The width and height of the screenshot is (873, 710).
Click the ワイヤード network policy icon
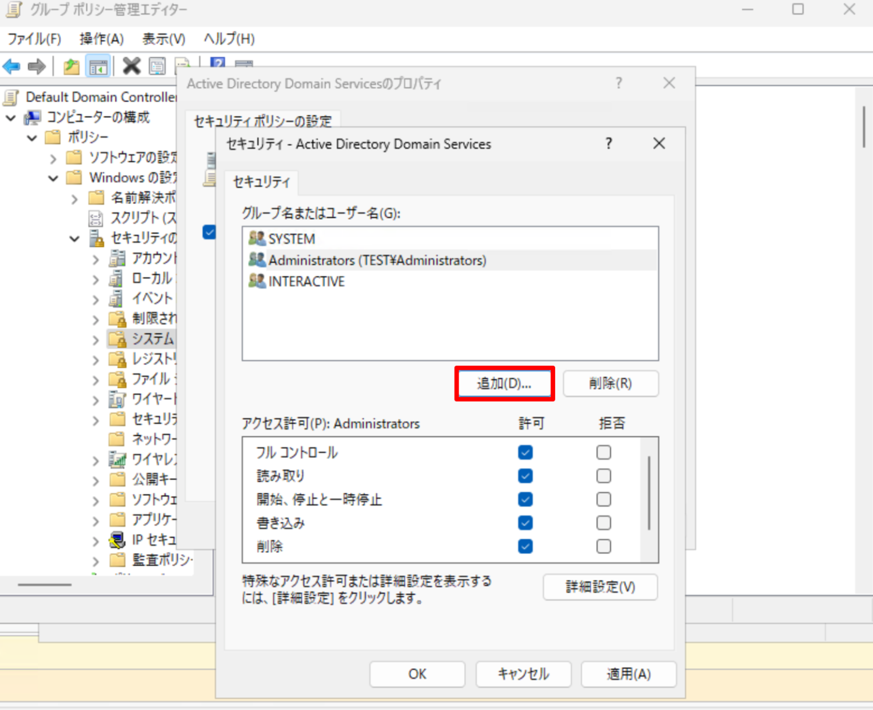click(x=118, y=399)
